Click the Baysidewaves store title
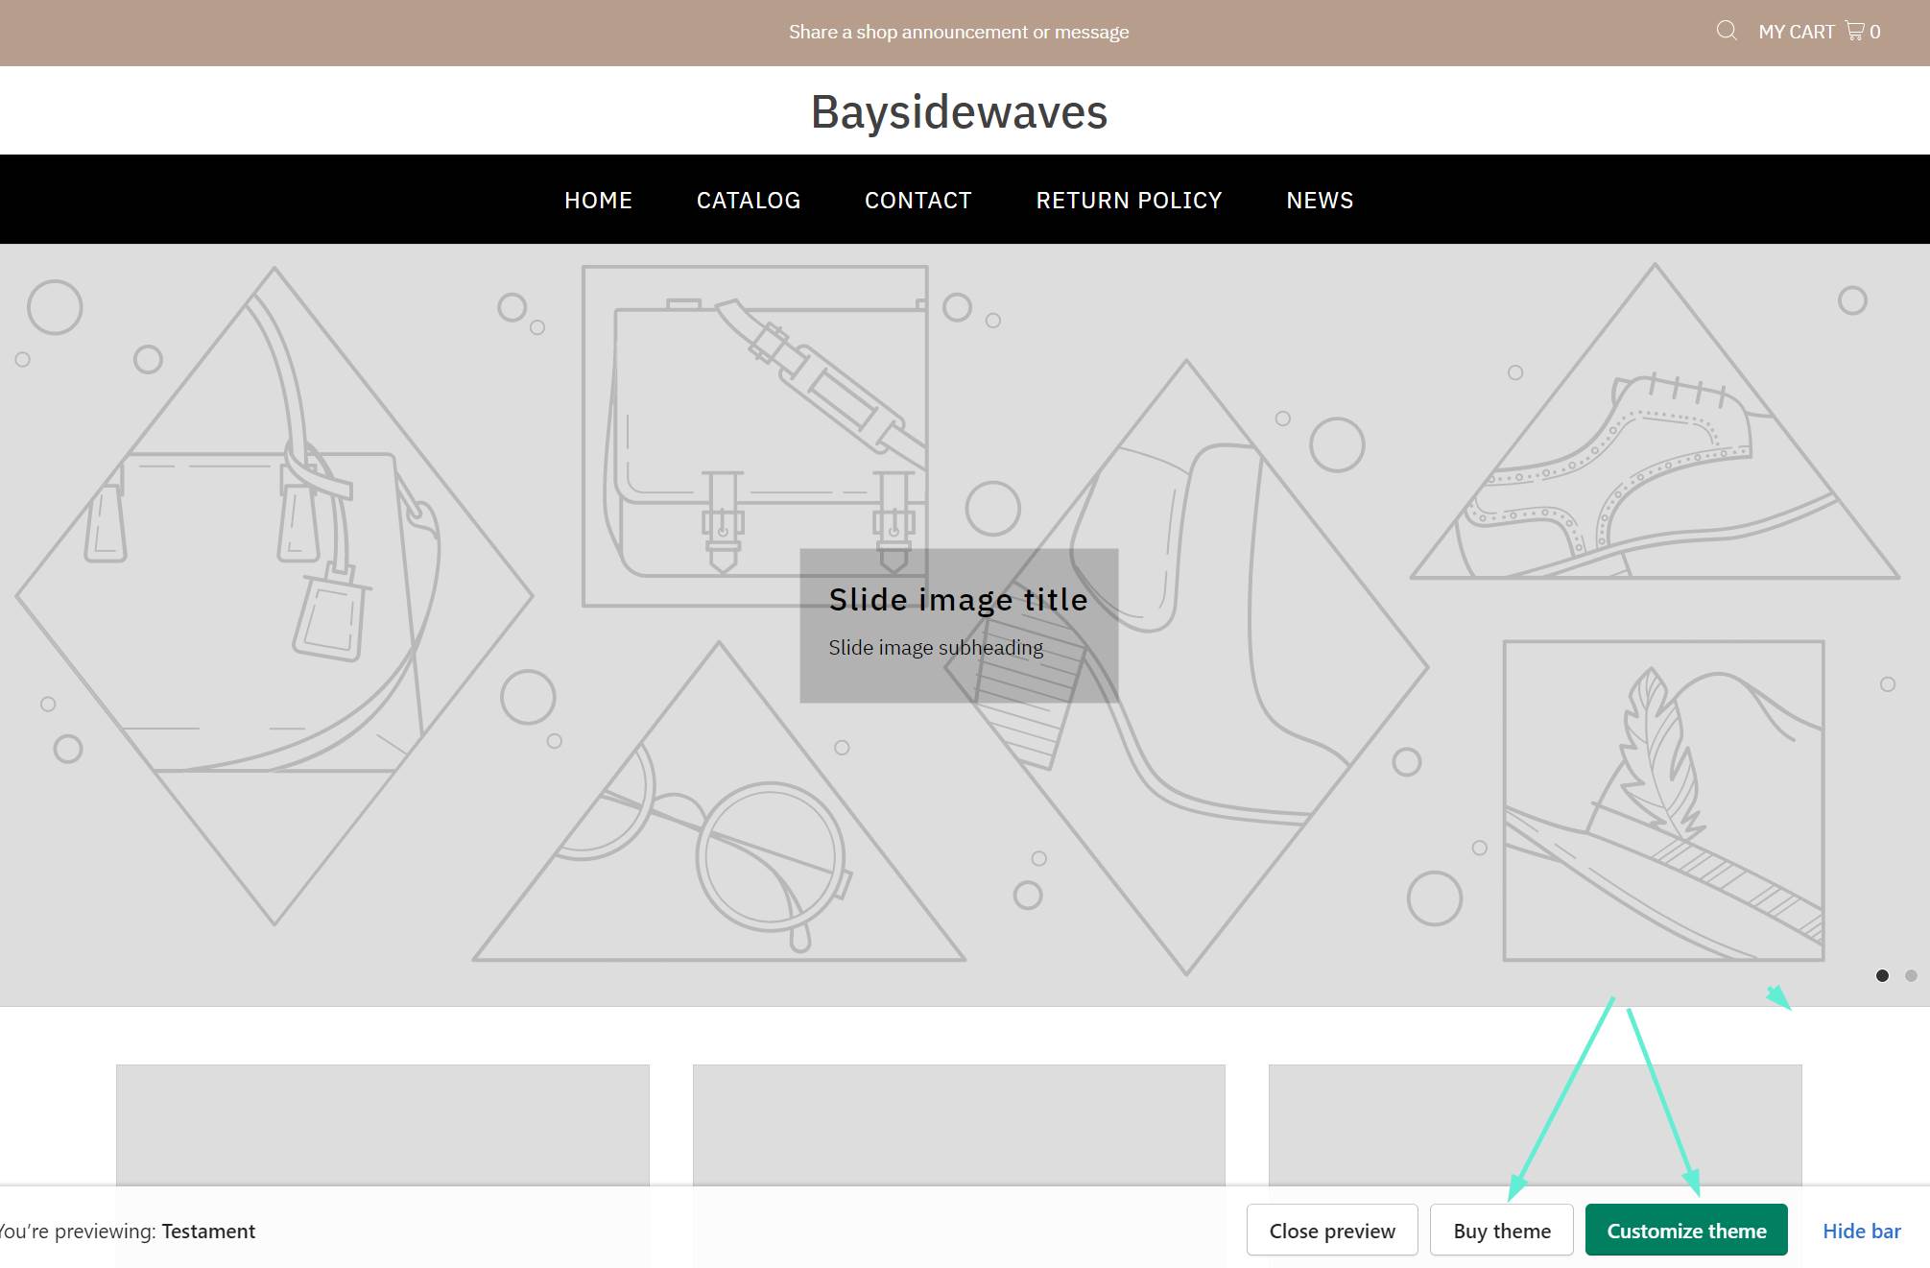1930x1268 pixels. [x=959, y=111]
